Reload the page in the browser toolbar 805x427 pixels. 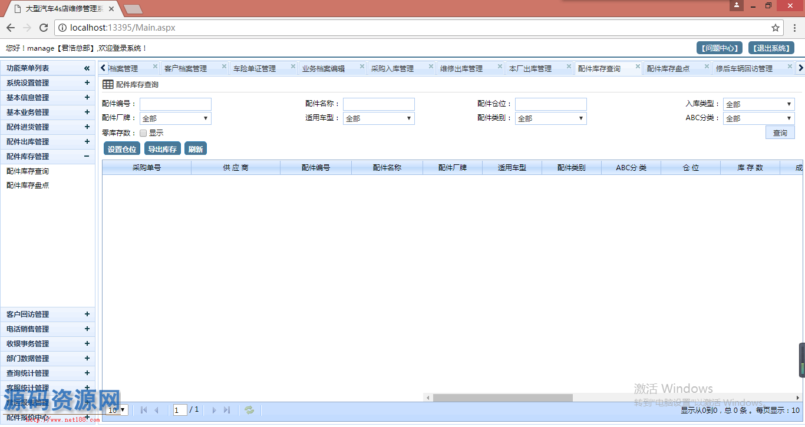(x=44, y=28)
